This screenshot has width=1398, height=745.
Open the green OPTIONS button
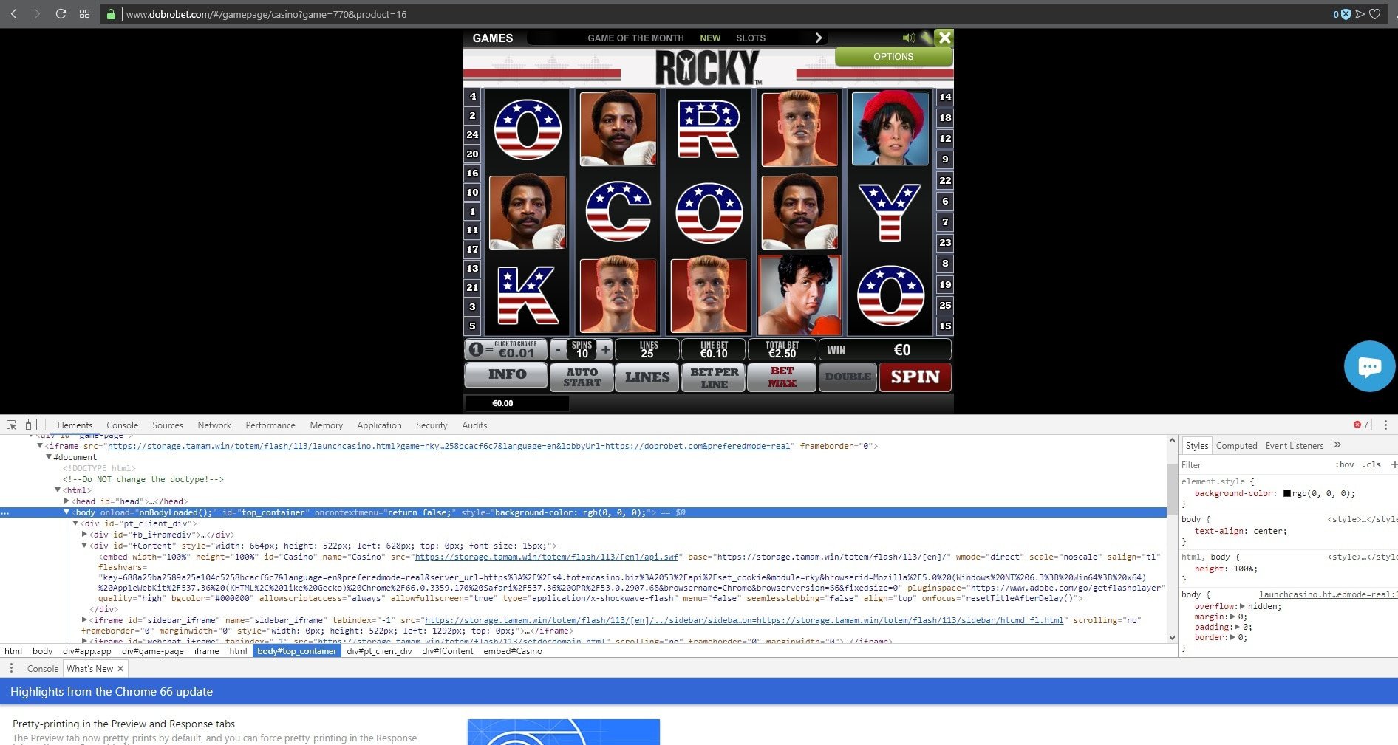(x=893, y=57)
